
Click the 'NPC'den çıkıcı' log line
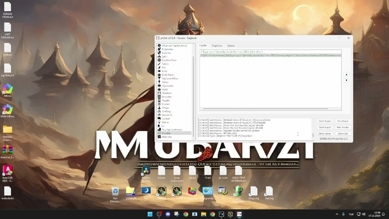218,133
